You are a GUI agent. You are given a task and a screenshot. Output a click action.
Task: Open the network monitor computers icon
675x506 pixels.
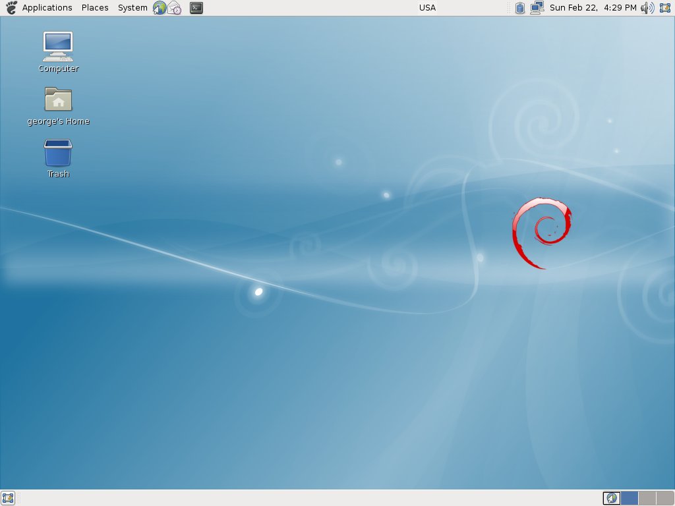click(537, 8)
